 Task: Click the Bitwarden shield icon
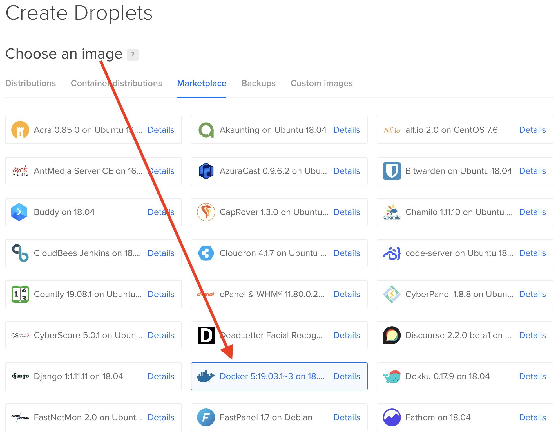[392, 171]
